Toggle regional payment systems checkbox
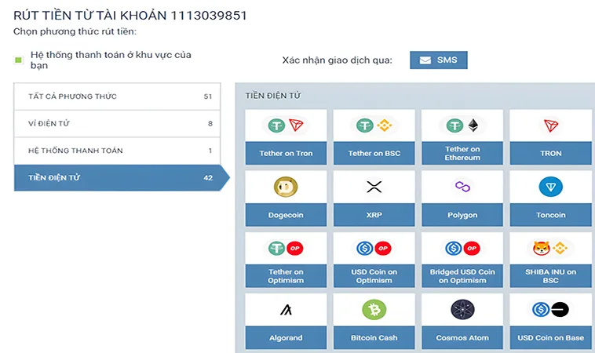Image resolution: width=595 pixels, height=353 pixels. 19,60
